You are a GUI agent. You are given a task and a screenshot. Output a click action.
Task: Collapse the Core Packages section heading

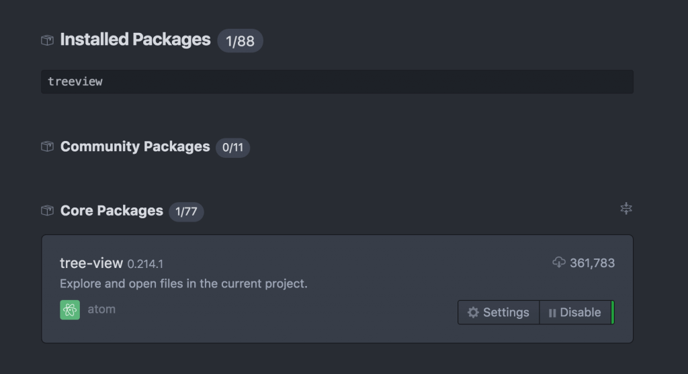[112, 210]
